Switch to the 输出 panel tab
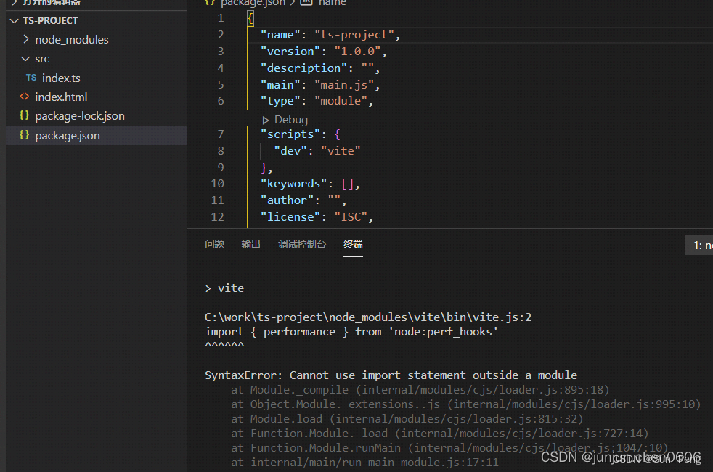 (x=250, y=244)
